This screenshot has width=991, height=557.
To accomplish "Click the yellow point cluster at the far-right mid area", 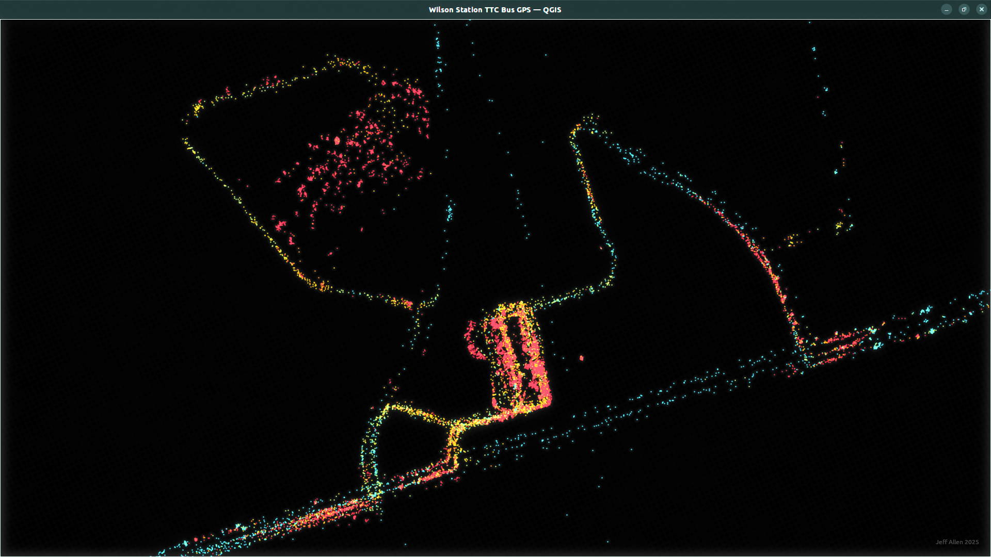I will pos(840,226).
